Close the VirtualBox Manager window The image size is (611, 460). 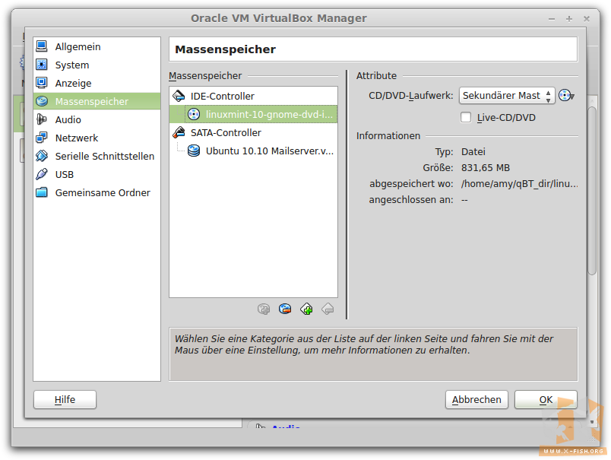tap(587, 19)
